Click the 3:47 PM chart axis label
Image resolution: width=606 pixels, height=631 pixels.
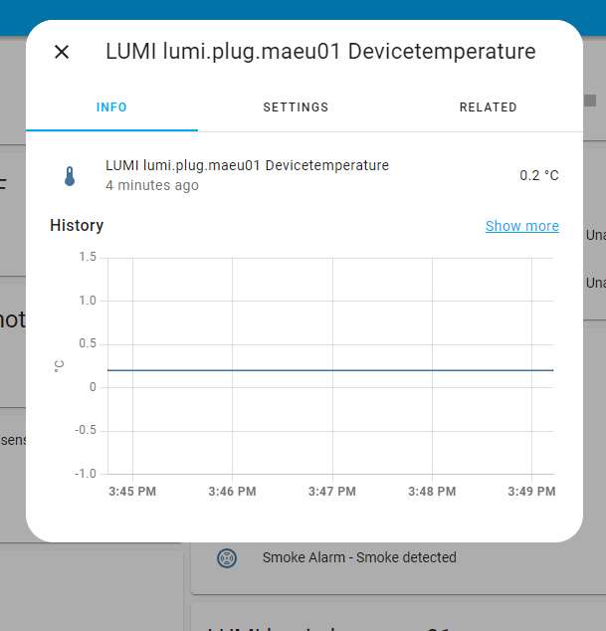(332, 492)
